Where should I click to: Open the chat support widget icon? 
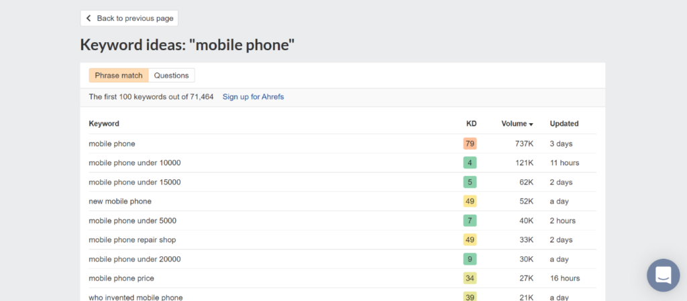(x=664, y=275)
